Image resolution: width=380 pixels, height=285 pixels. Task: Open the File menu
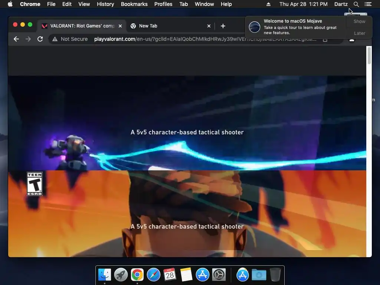coord(51,4)
